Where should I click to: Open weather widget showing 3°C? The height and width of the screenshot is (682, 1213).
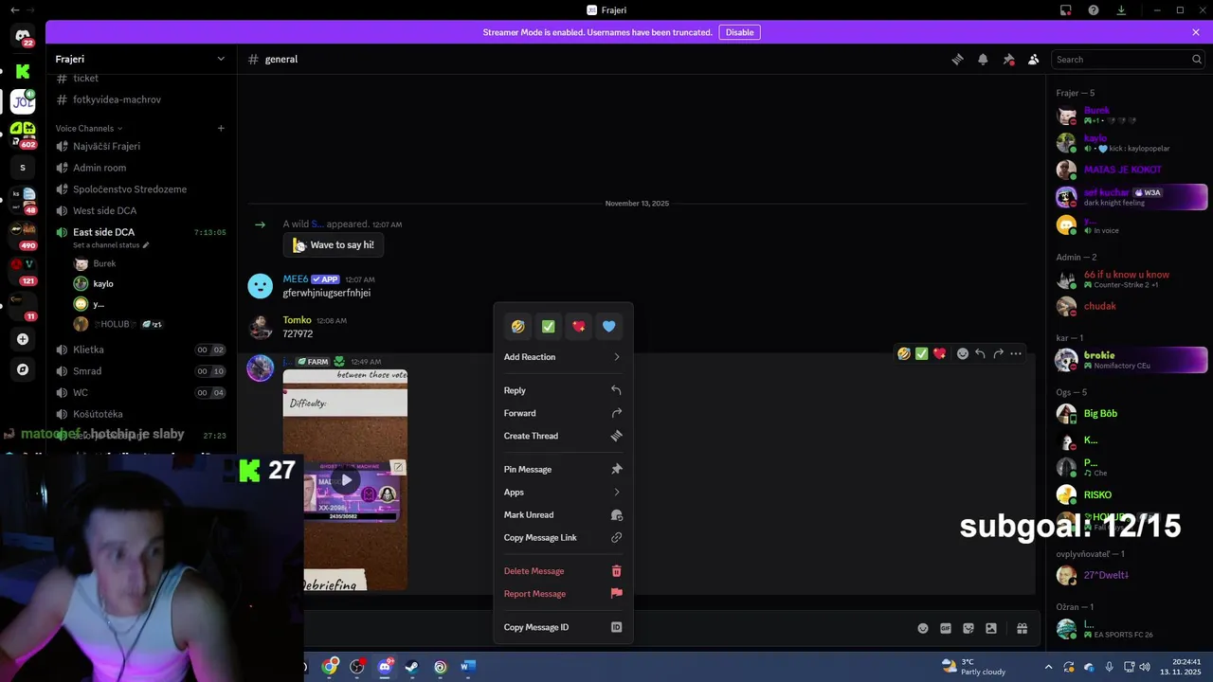(974, 667)
